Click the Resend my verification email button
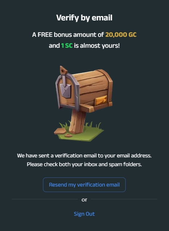169x231 pixels. (x=84, y=185)
